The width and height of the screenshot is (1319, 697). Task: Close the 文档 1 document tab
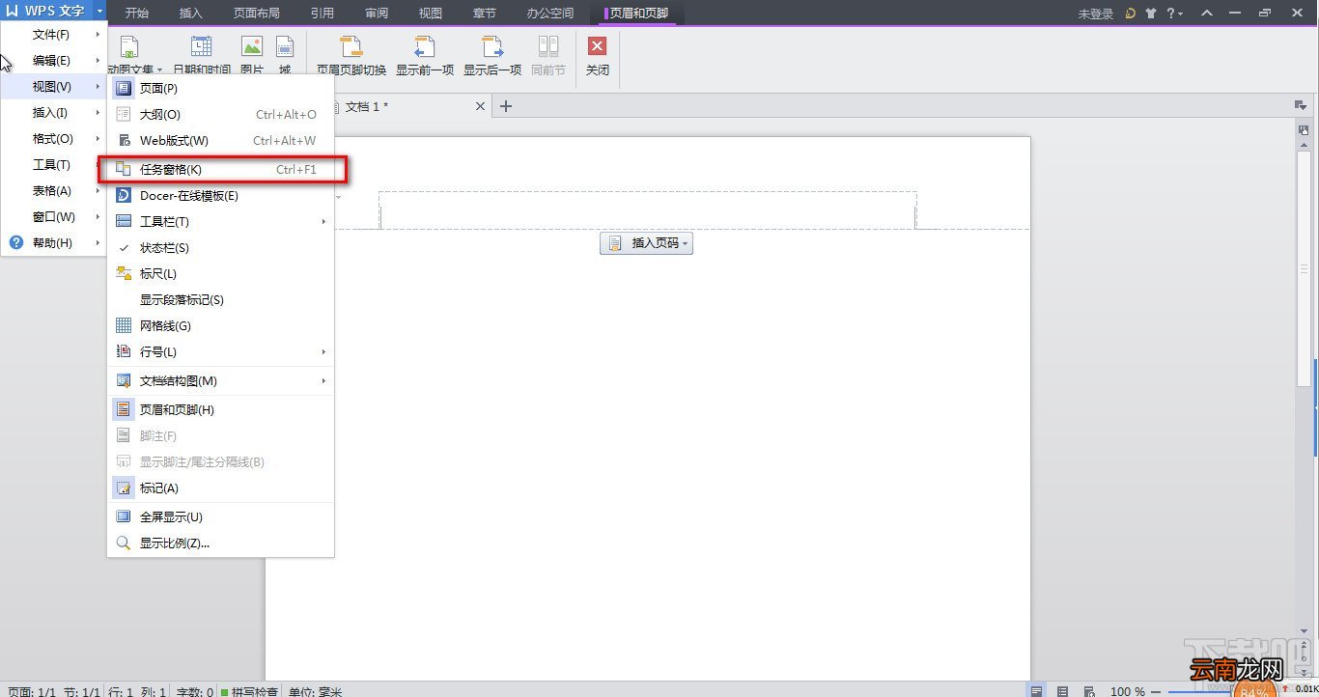coord(480,106)
